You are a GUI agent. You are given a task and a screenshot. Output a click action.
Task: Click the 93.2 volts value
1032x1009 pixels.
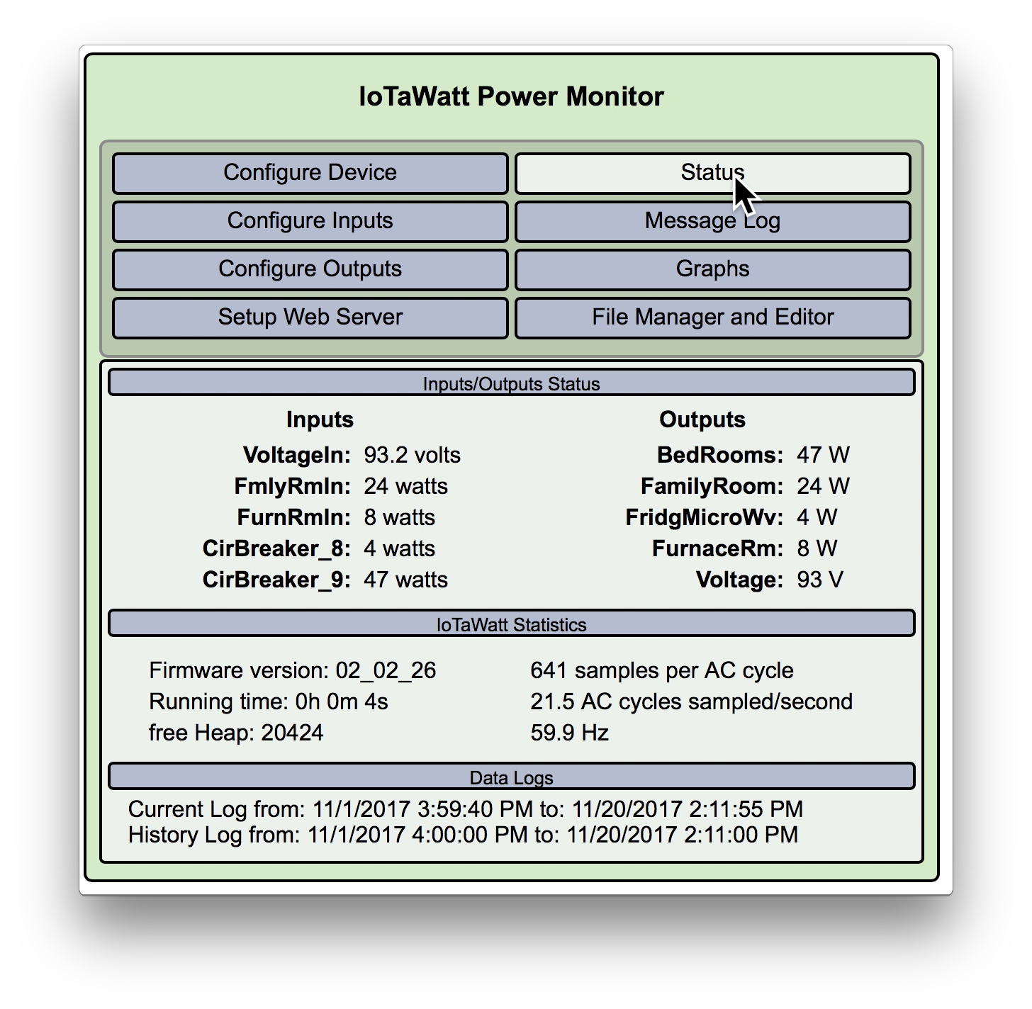pyautogui.click(x=413, y=455)
